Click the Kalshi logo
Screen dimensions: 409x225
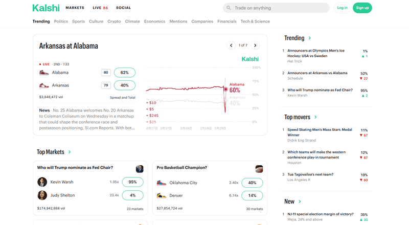point(46,8)
